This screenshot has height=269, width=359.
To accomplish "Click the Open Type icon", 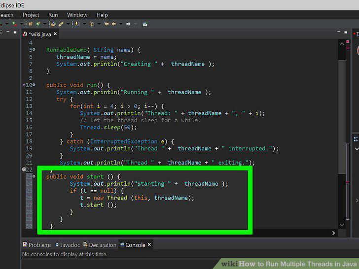I will pos(54,24).
